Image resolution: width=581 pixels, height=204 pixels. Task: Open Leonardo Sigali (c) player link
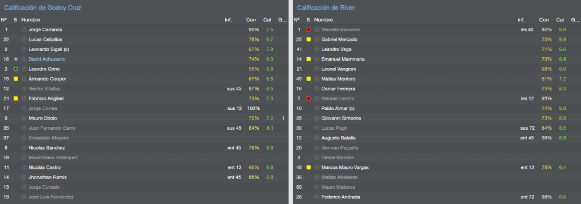pos(49,49)
